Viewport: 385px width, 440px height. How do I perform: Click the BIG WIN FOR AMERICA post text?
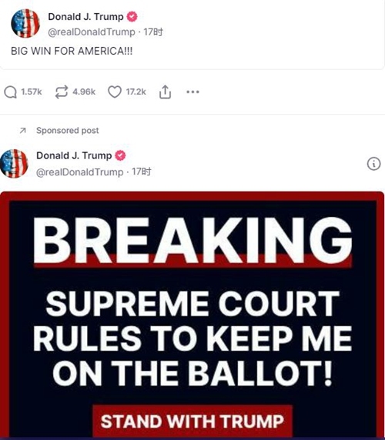pyautogui.click(x=72, y=51)
